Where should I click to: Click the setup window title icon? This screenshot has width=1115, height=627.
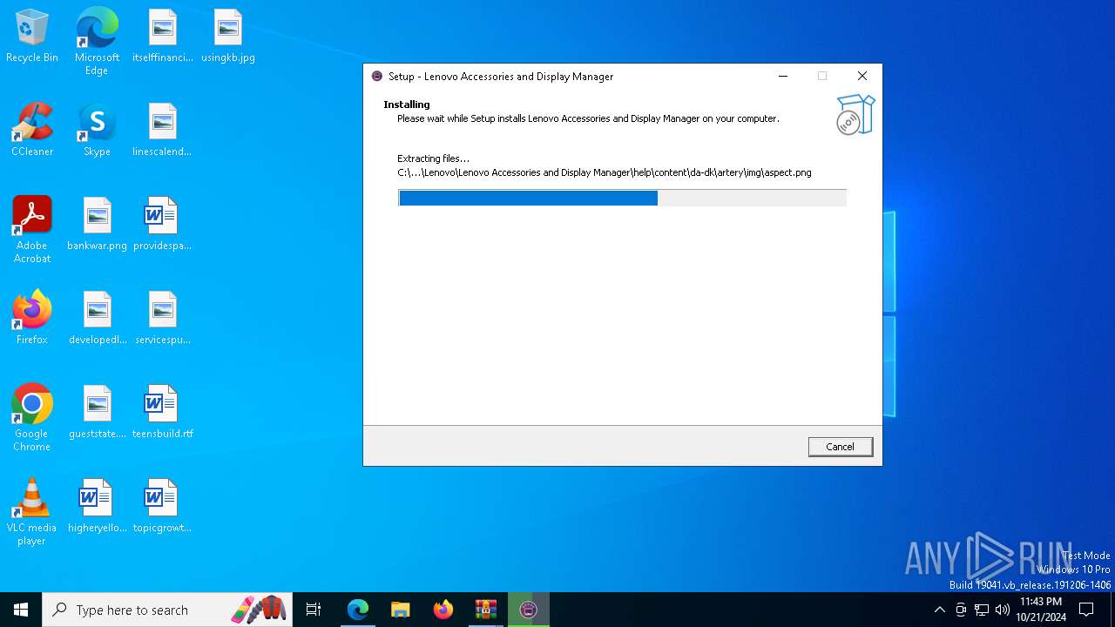coord(377,77)
